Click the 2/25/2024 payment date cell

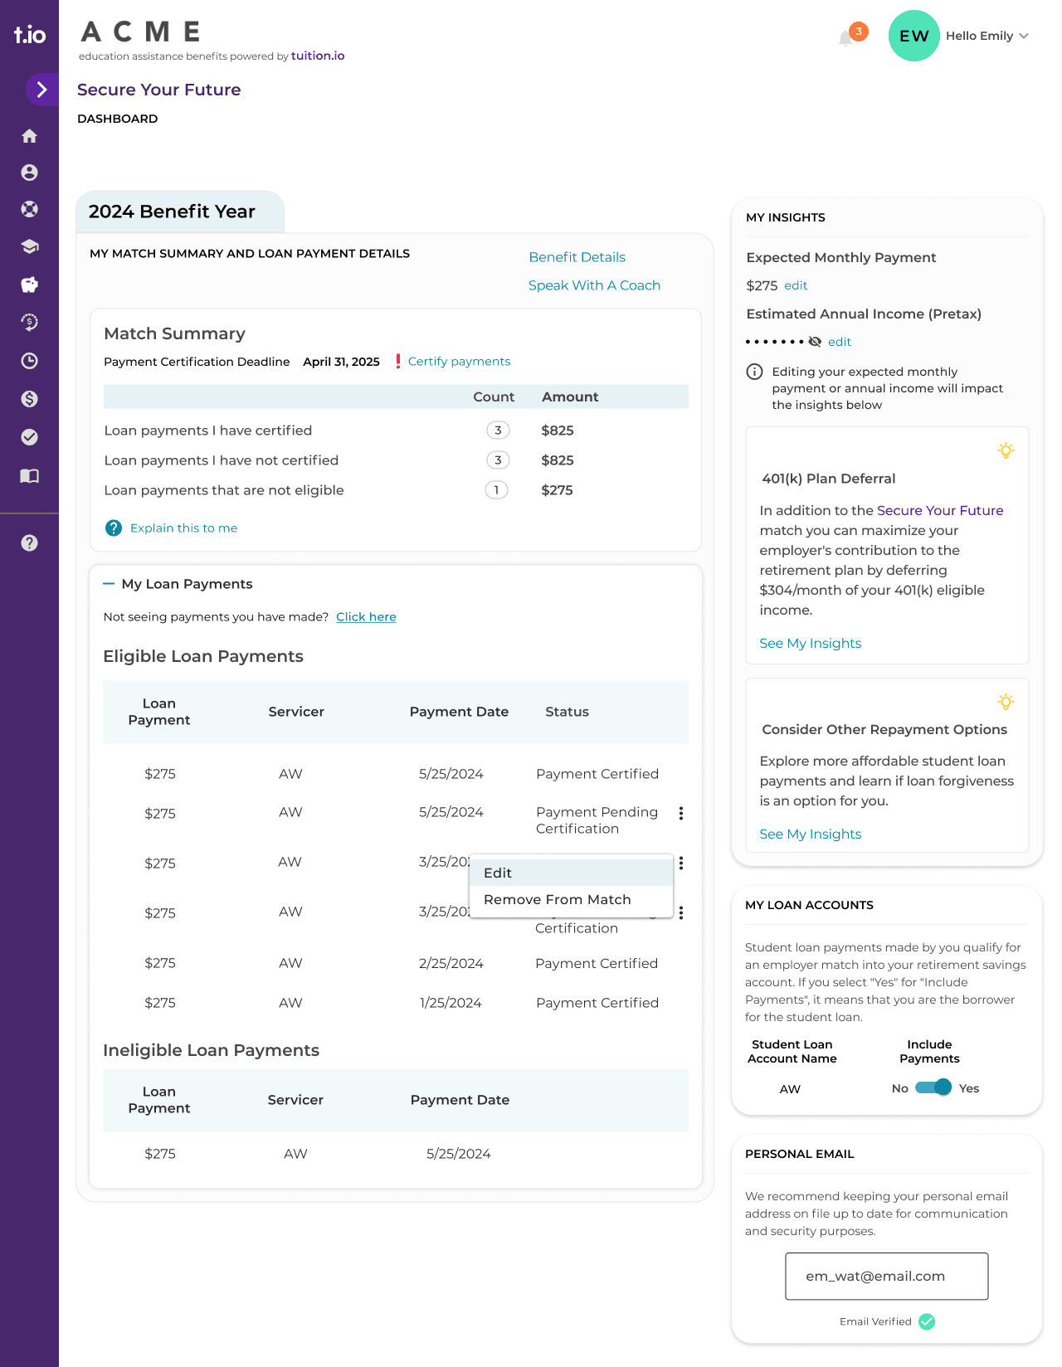(x=451, y=963)
